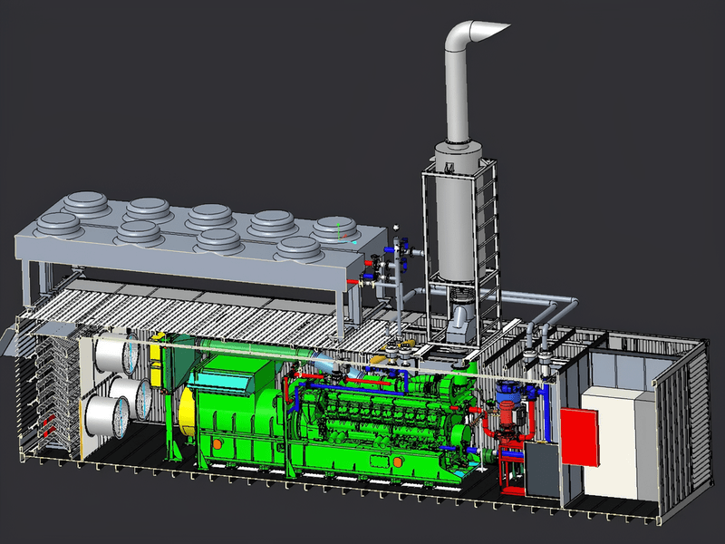This screenshot has height=544, width=725.
Task: Pick the orange circle on the engine base frame
Action: point(397,461)
